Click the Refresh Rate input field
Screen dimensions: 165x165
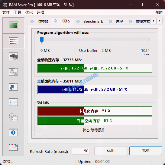81,151
